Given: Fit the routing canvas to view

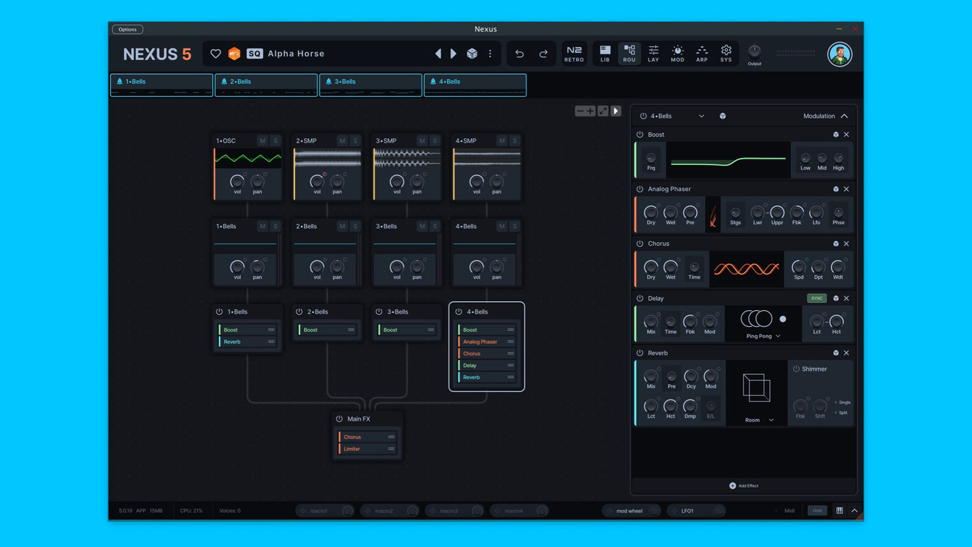Looking at the screenshot, I should point(603,111).
